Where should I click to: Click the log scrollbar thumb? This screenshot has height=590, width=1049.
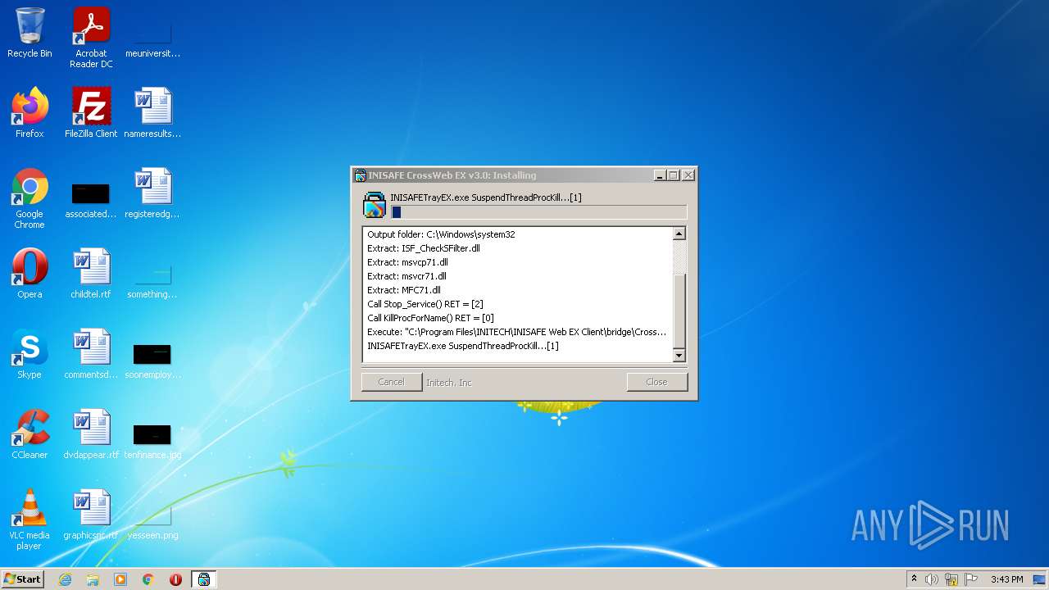tap(679, 311)
